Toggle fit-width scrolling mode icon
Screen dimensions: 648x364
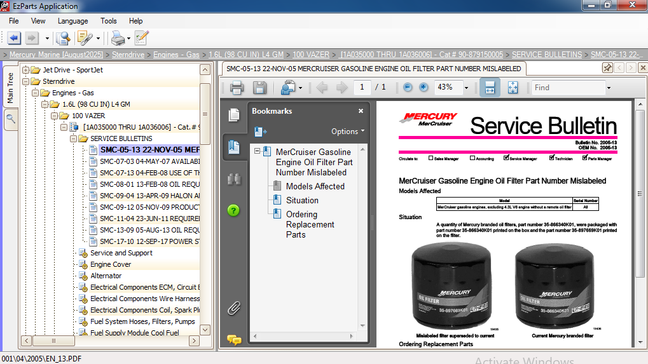(490, 88)
